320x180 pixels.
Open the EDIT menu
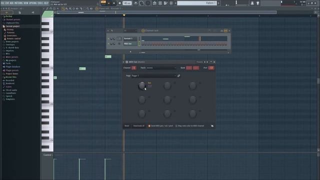7,3
